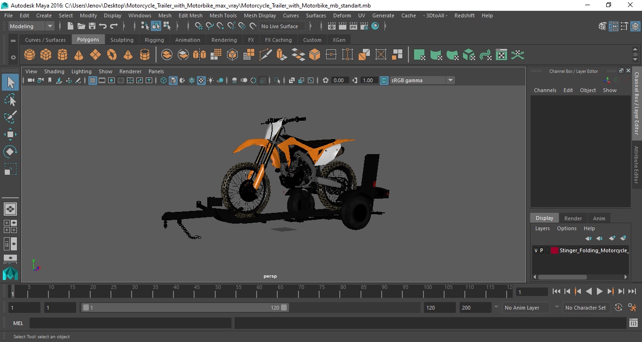Activate the Lasso select tool
The image size is (642, 342).
coord(10,100)
